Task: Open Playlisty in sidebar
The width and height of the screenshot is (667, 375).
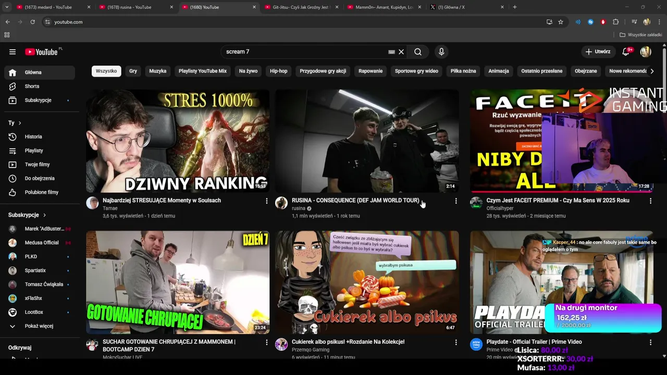Action: pyautogui.click(x=40, y=151)
